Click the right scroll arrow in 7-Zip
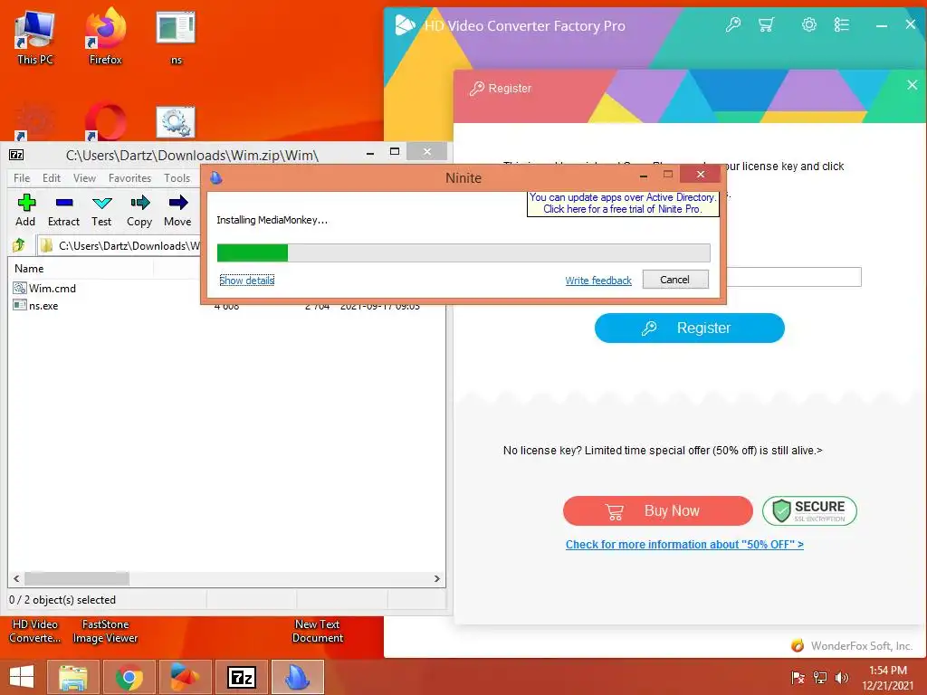Viewport: 927px width, 695px height. [437, 578]
